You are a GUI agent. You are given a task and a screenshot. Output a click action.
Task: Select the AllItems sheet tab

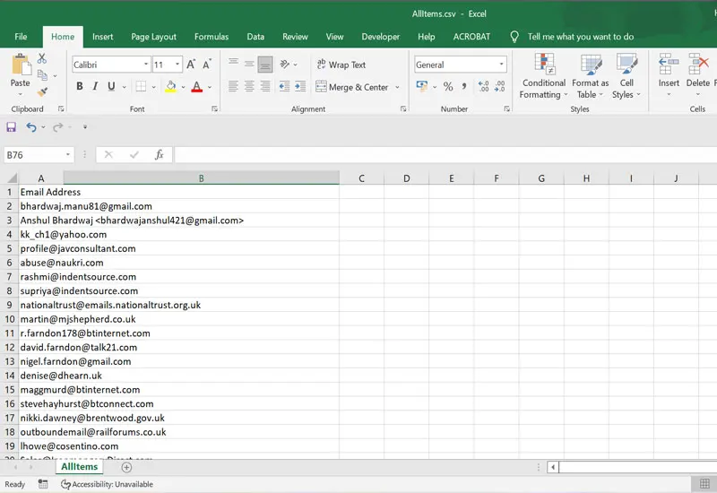pyautogui.click(x=80, y=467)
